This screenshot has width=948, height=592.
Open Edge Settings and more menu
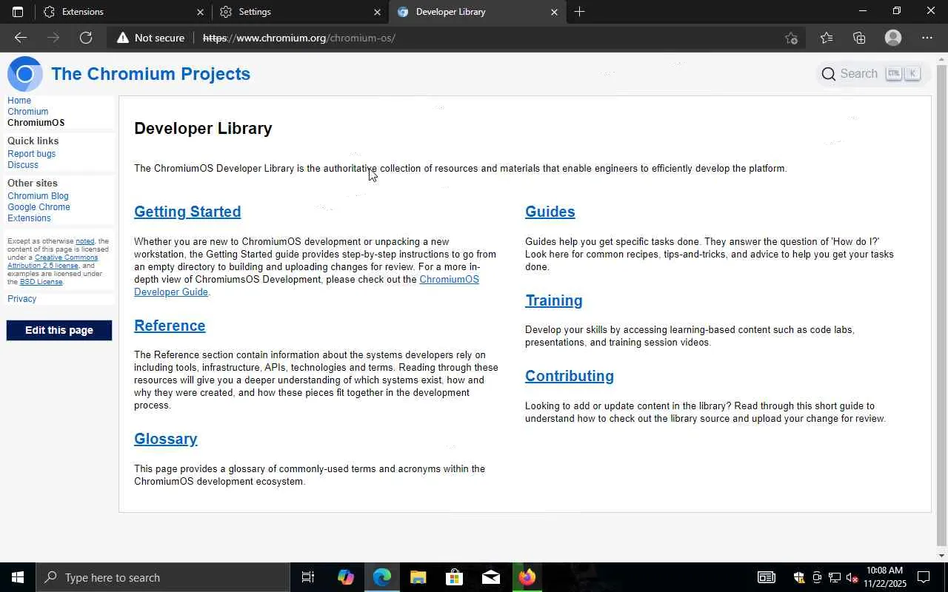click(x=927, y=38)
